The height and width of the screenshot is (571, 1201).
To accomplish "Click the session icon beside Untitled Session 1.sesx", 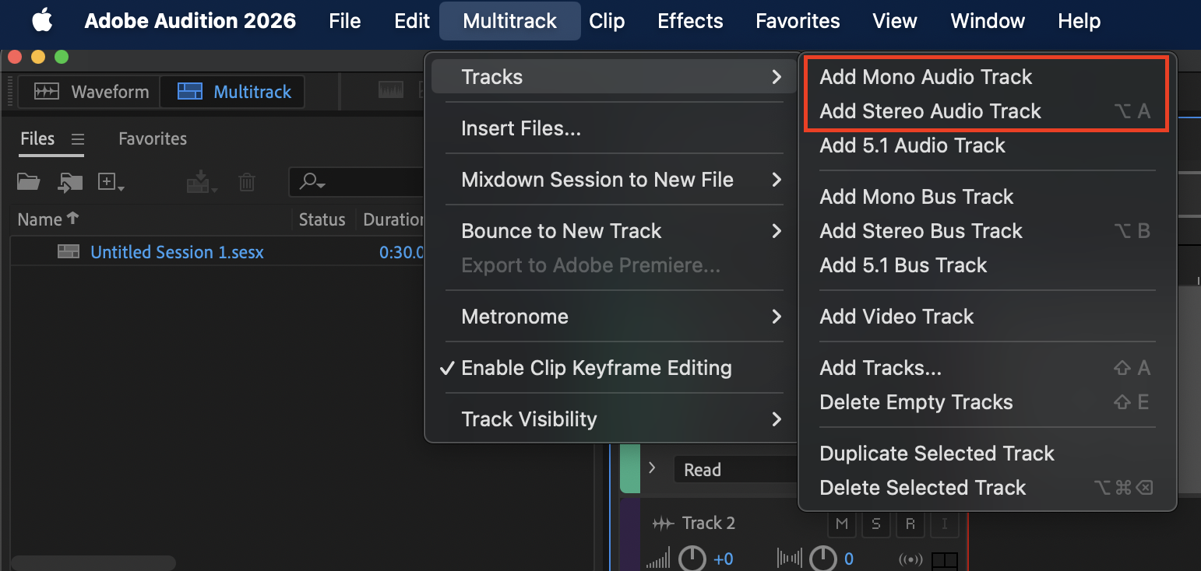I will point(69,252).
